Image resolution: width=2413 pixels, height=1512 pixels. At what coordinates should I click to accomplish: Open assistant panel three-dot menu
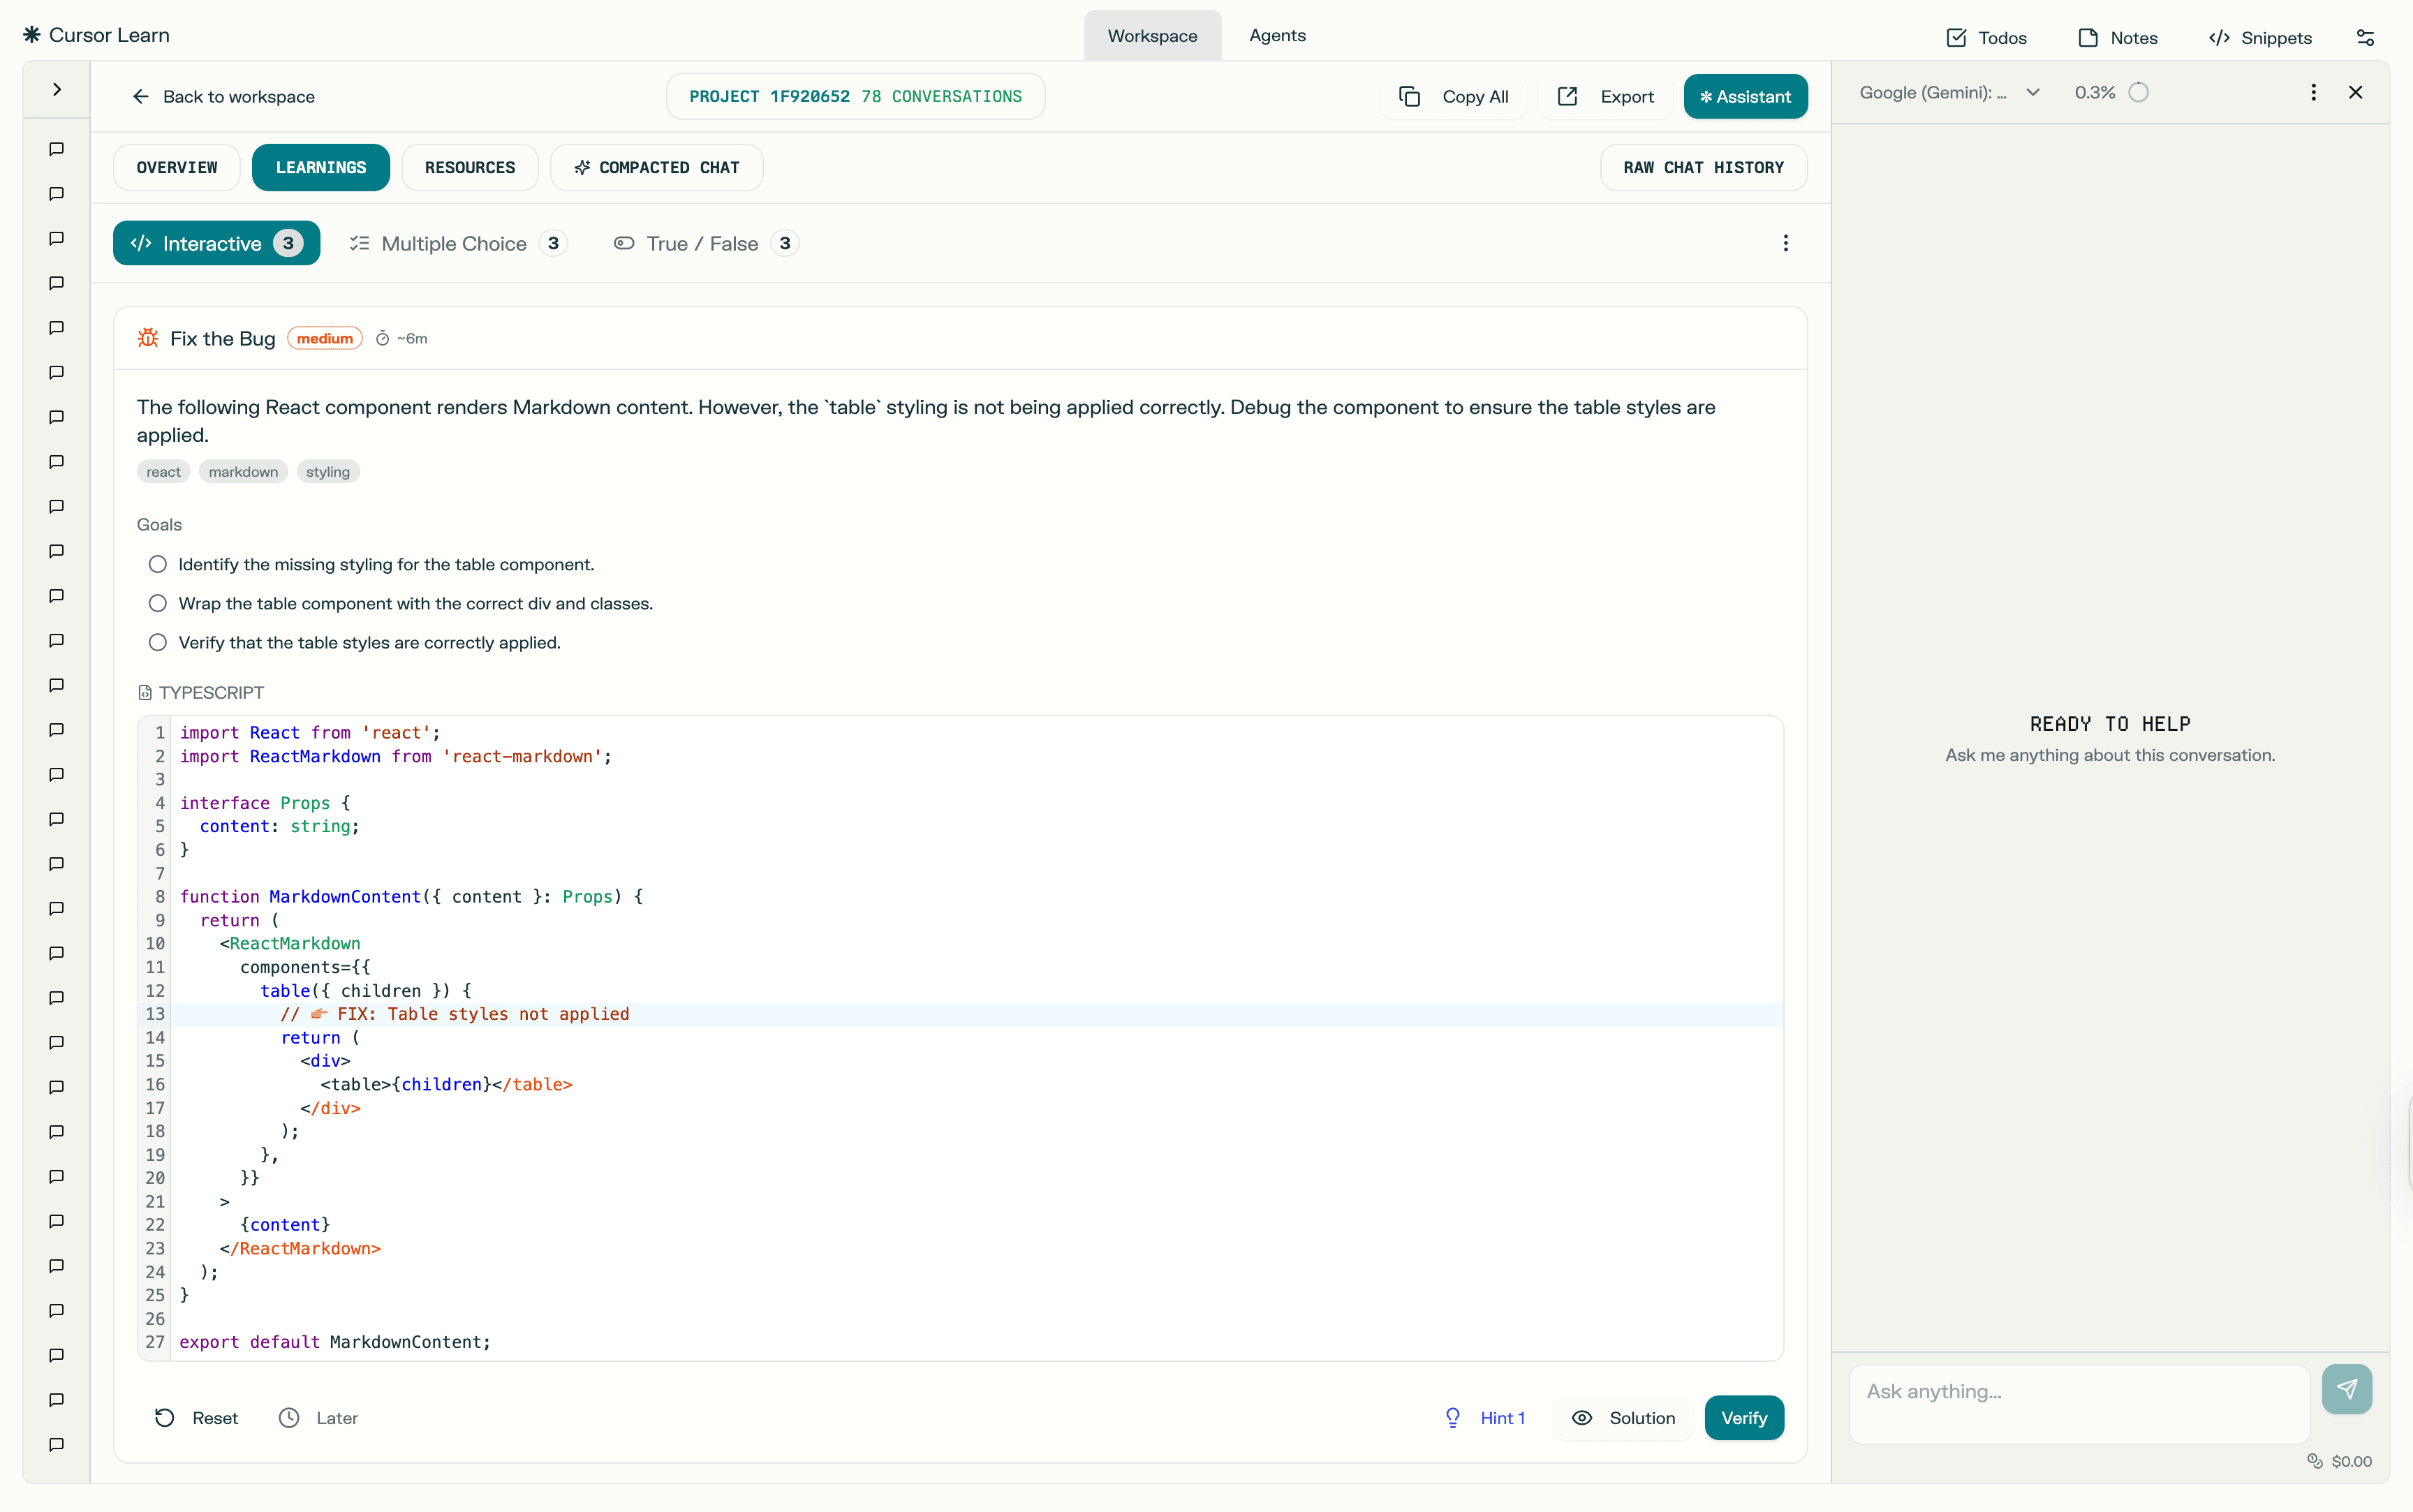click(x=2313, y=92)
